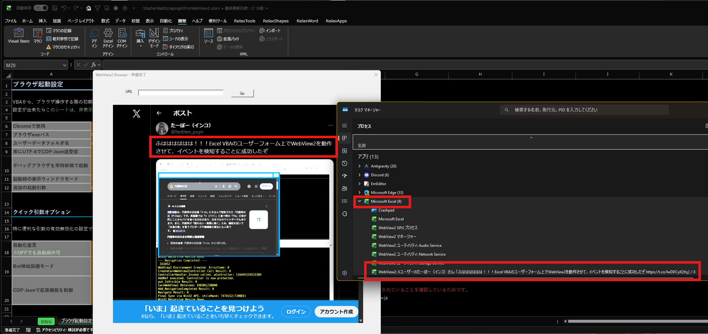Click the filter funnel icon in quick access toolbar
Screen dimensions: 708x334
tap(98, 8)
